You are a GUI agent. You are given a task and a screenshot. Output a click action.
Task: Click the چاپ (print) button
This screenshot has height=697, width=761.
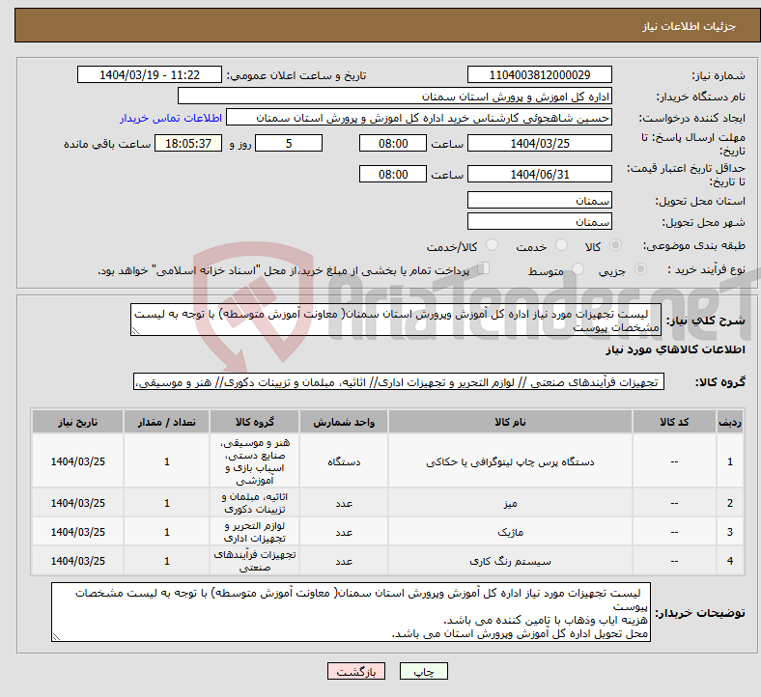(x=423, y=671)
